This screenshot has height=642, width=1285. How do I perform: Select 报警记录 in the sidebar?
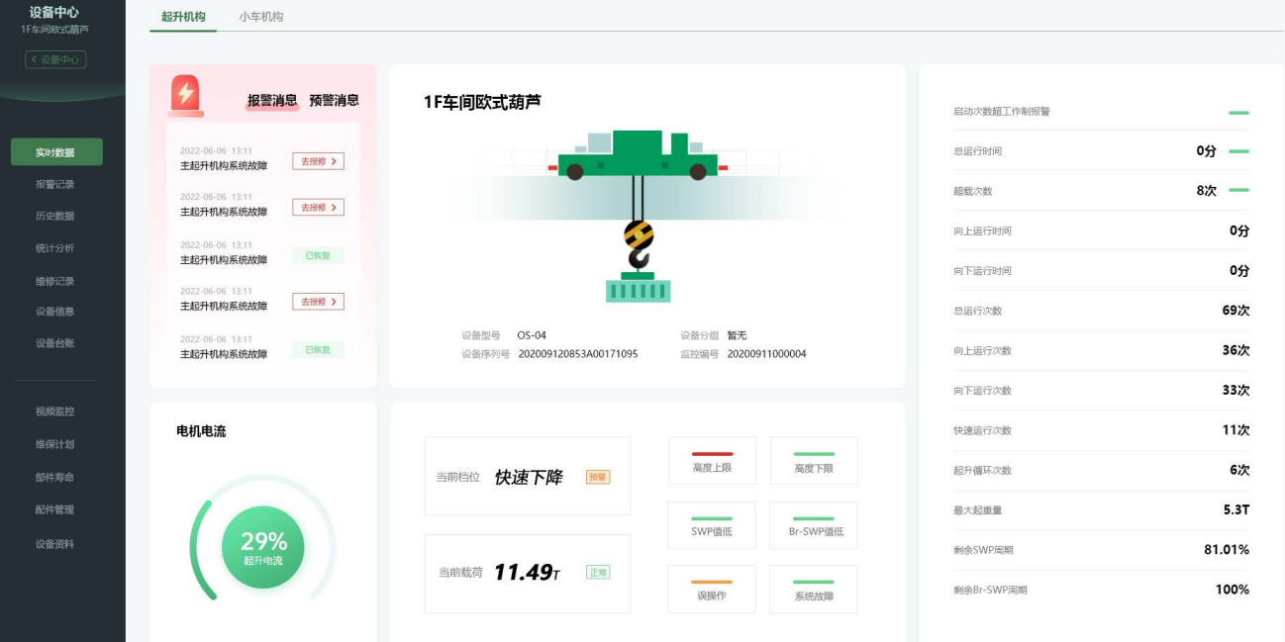click(56, 183)
